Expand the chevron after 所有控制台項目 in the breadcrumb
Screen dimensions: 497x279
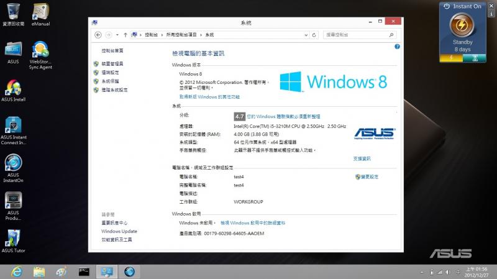201,35
